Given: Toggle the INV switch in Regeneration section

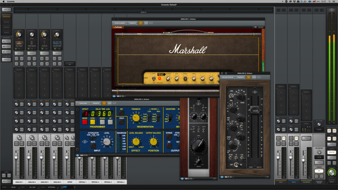Looking at the screenshot, I should point(121,113).
